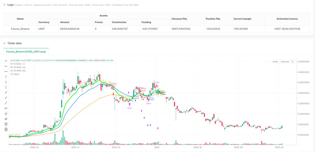Open the Order panel
The height and width of the screenshot is (152, 315).
point(275,61)
